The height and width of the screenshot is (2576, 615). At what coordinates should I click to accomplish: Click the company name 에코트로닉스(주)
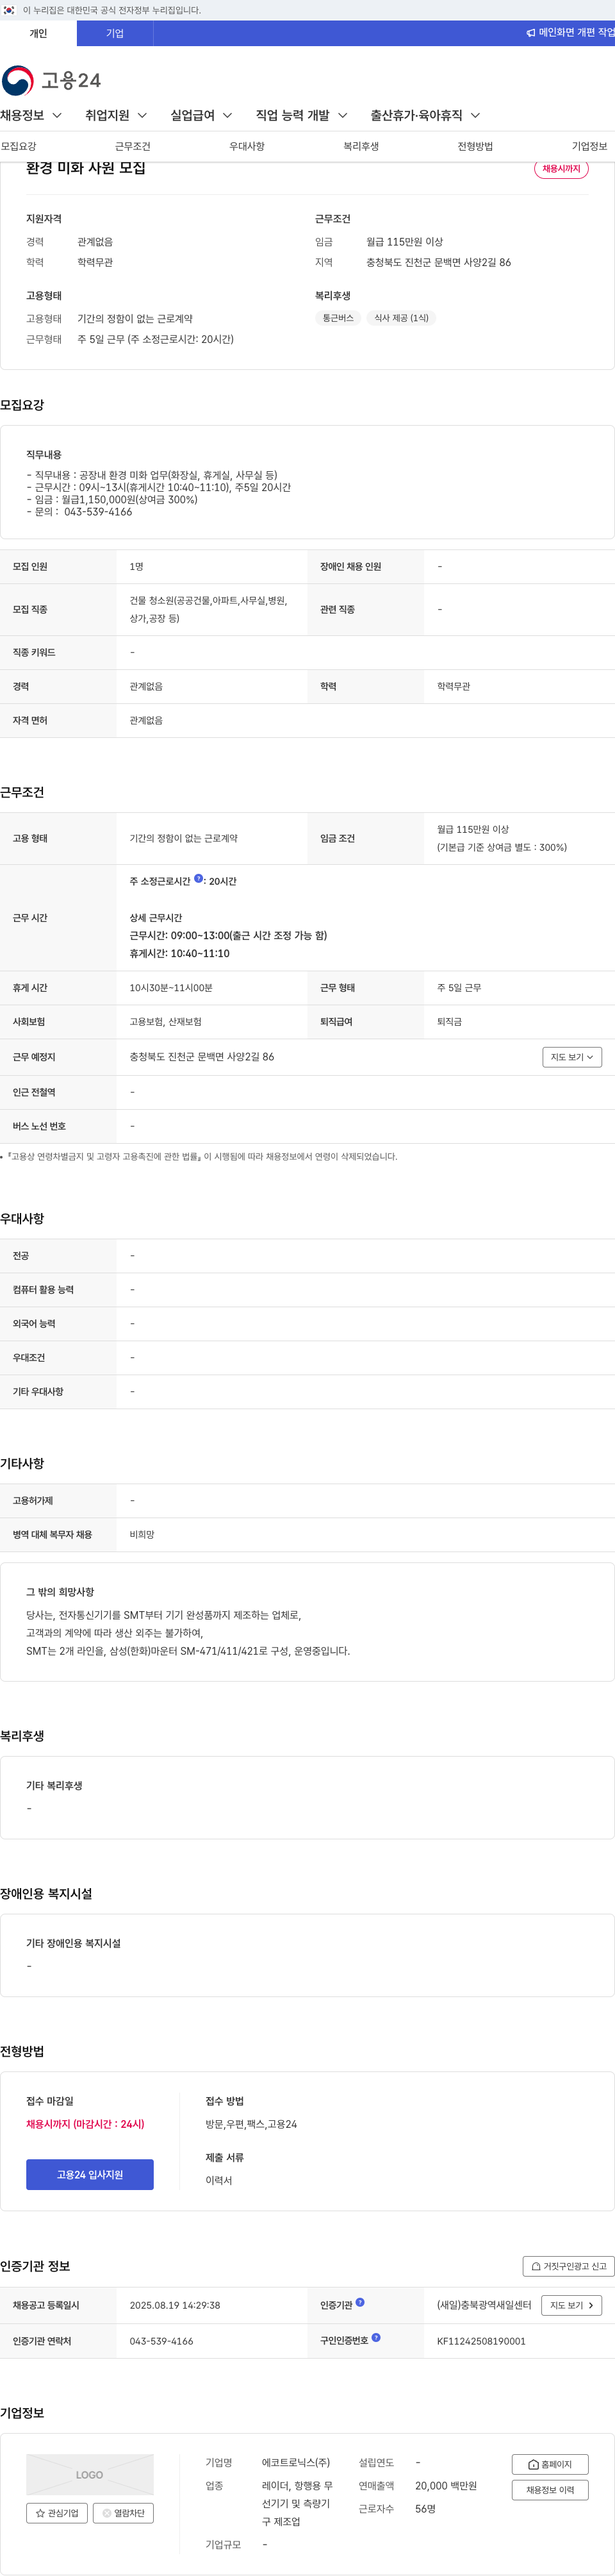[296, 2462]
